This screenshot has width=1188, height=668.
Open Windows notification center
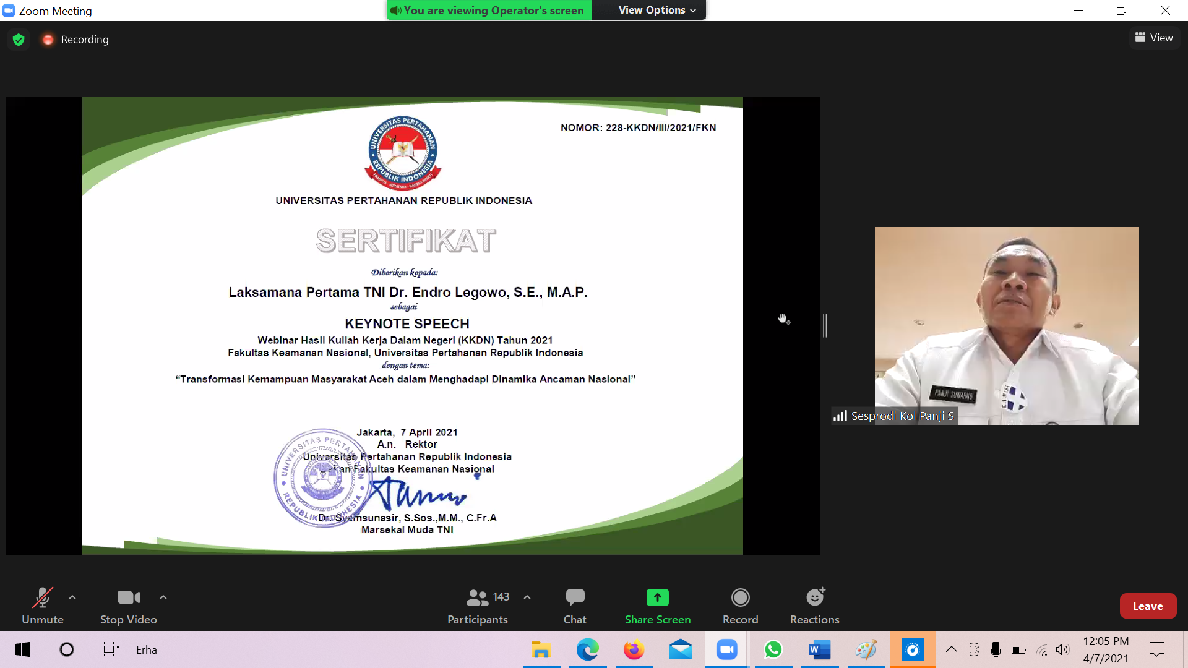pyautogui.click(x=1157, y=649)
